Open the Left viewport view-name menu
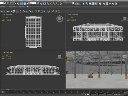Image resolution: width=128 pixels, height=96 pixels. tap(5, 52)
